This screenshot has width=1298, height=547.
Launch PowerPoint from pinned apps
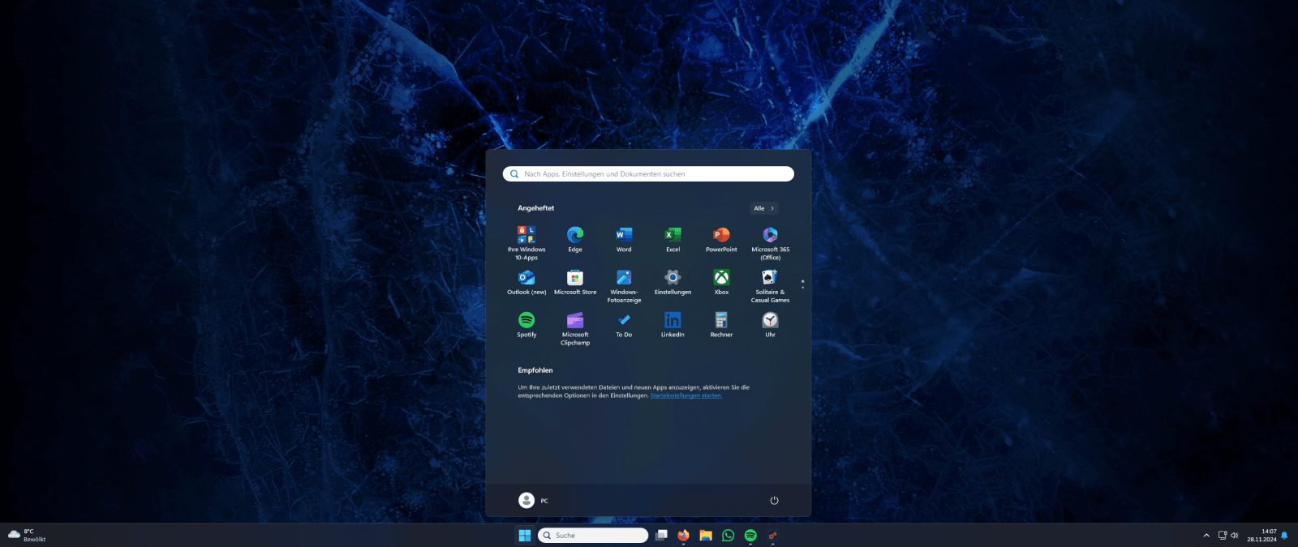721,240
